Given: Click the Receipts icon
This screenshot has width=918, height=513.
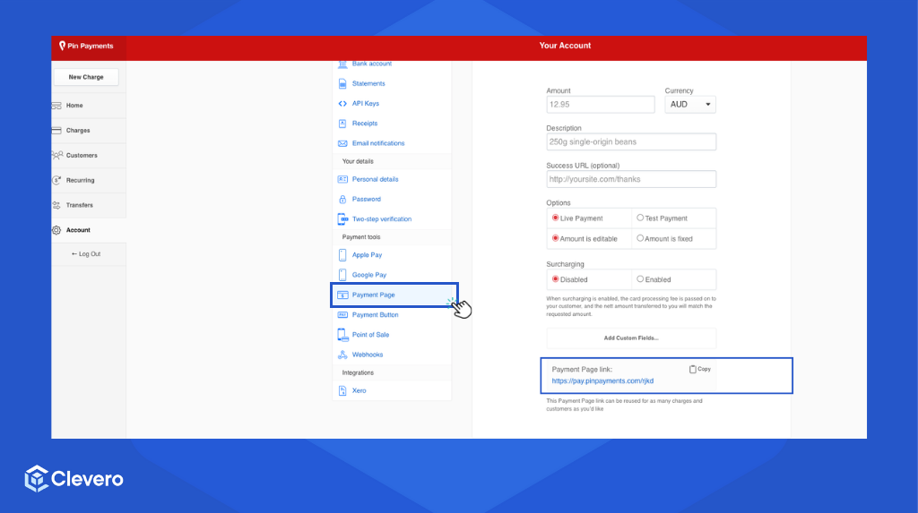Looking at the screenshot, I should [x=342, y=124].
